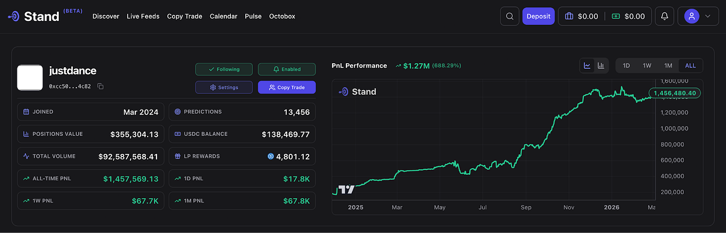The width and height of the screenshot is (726, 233).
Task: Click the justdance profile picture
Action: [x=29, y=78]
